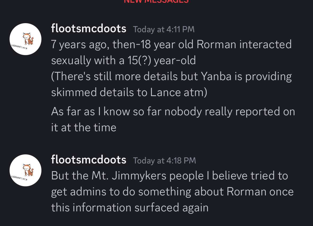Viewport: 313px width, 226px height.
Task: Click the red NEW MESSAGES divider
Action: click(156, 1)
